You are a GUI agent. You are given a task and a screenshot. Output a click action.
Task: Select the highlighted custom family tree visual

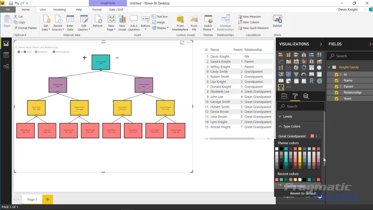tap(281, 87)
